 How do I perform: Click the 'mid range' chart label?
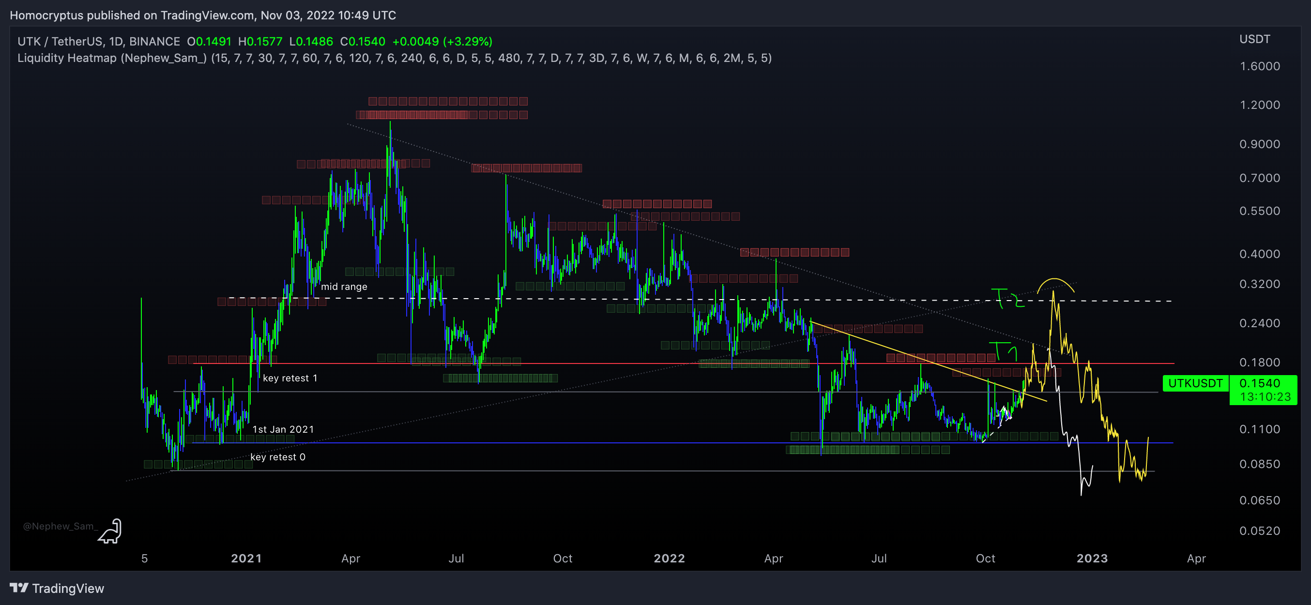point(344,287)
